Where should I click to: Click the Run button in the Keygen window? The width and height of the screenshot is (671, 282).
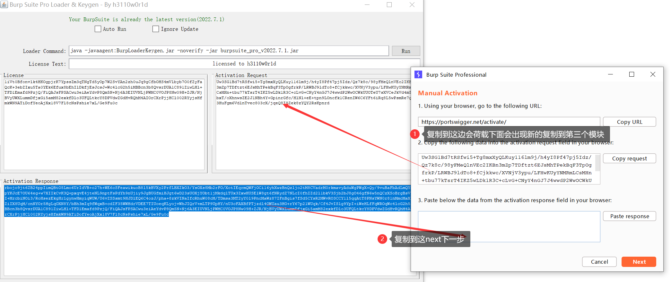[406, 51]
